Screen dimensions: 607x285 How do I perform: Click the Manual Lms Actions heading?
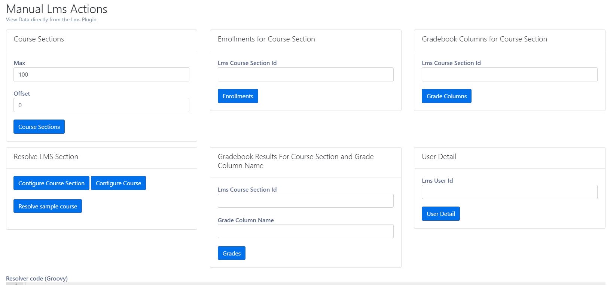[56, 9]
